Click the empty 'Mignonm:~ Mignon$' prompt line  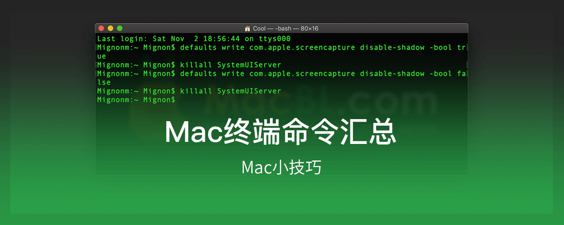136,100
